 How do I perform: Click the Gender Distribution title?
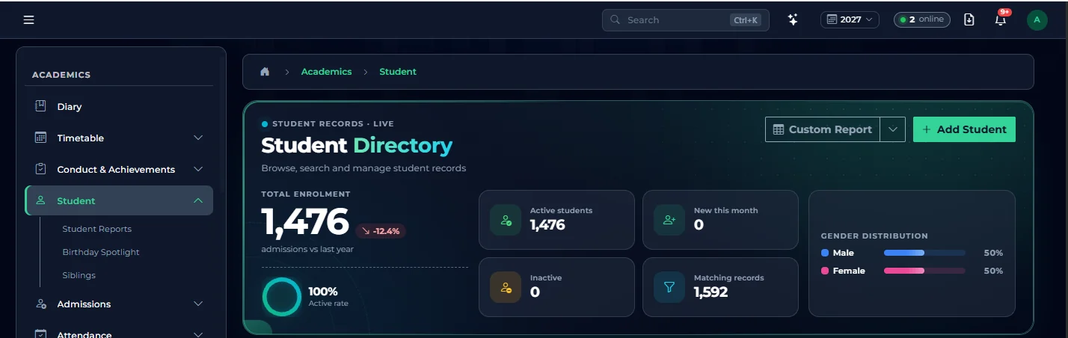pyautogui.click(x=874, y=236)
